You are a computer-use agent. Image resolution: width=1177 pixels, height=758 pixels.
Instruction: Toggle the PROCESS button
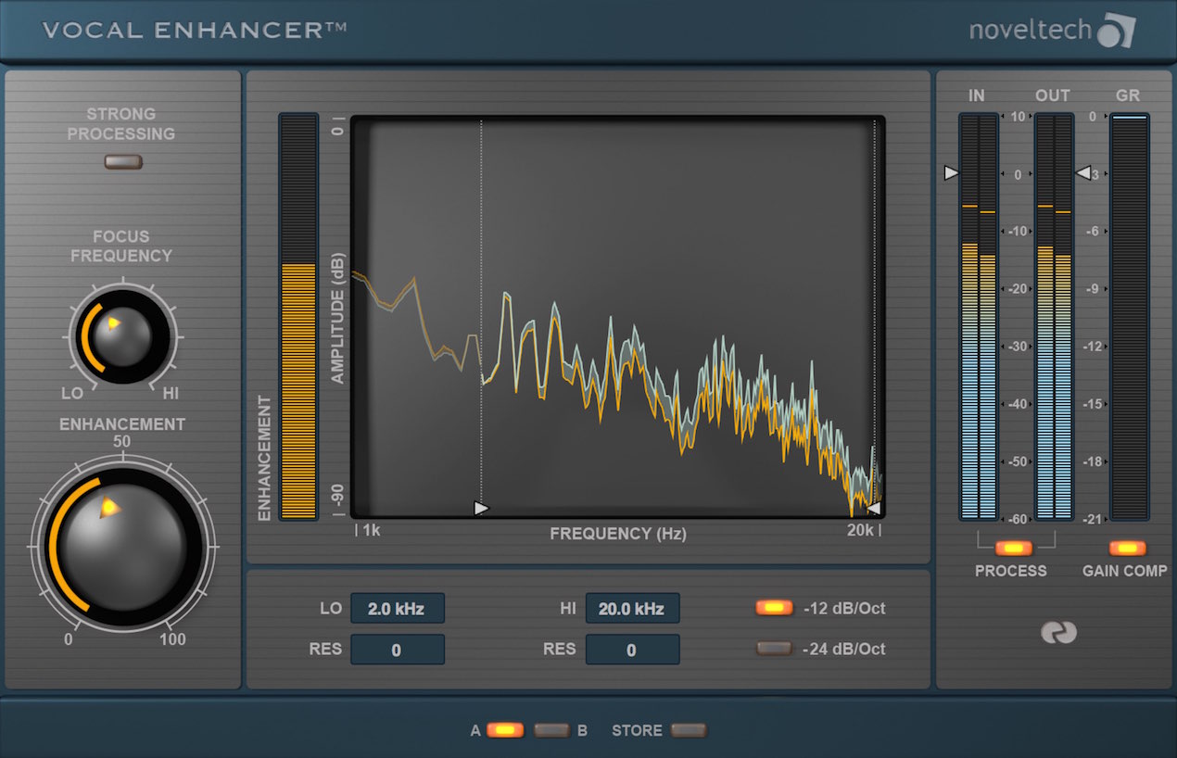(x=1013, y=548)
